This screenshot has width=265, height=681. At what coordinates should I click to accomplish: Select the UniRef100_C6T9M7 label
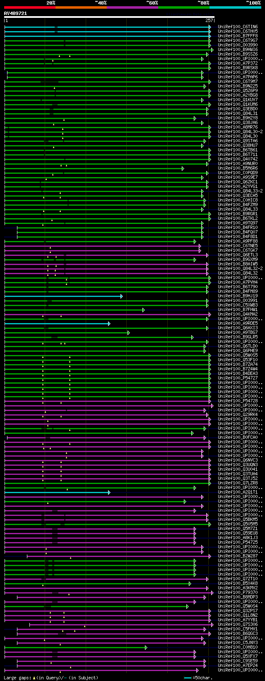point(238,82)
